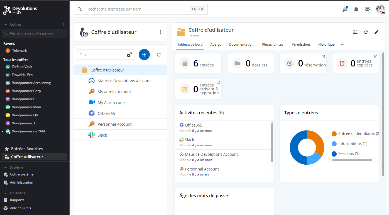The width and height of the screenshot is (389, 215).
Task: Open the Pièces jointes tab
Action: pos(273,45)
